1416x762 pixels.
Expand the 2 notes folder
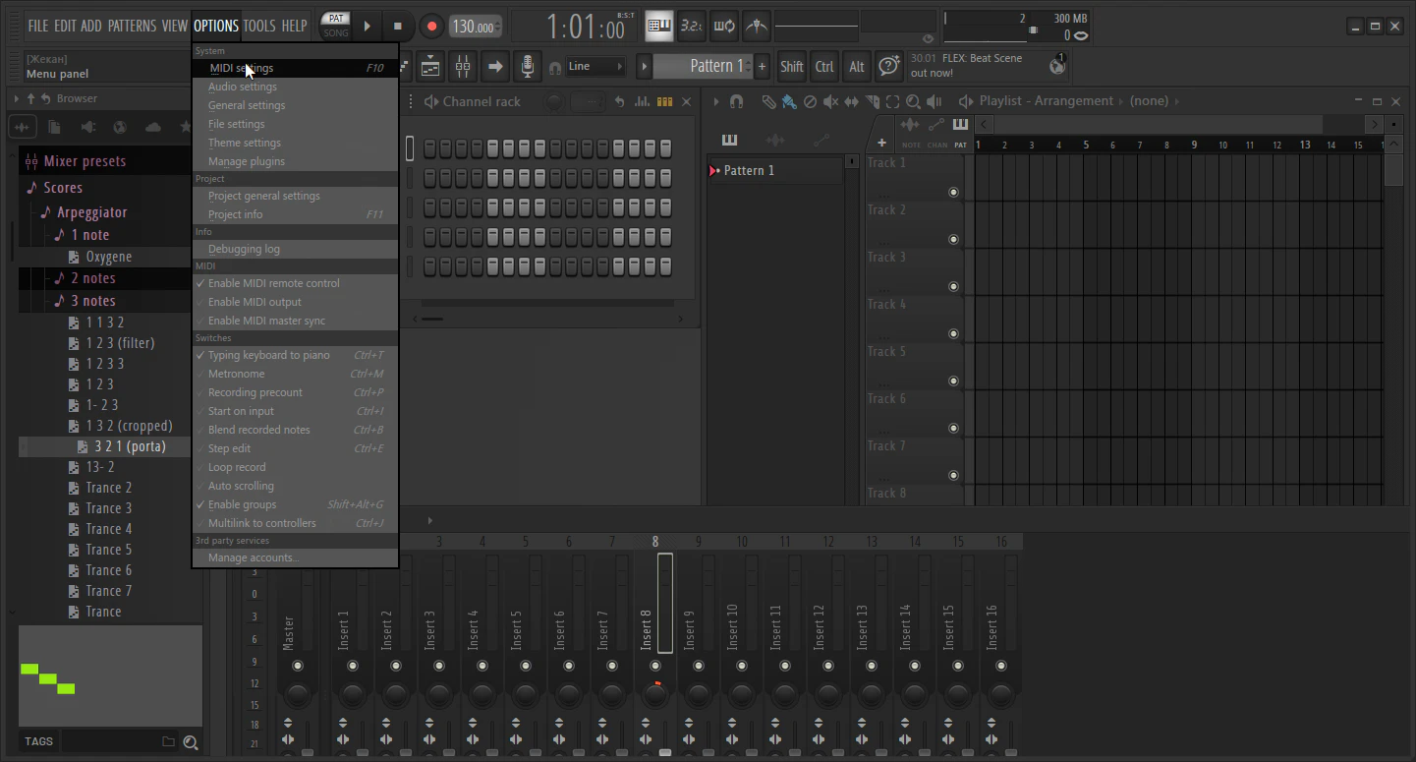coord(92,278)
